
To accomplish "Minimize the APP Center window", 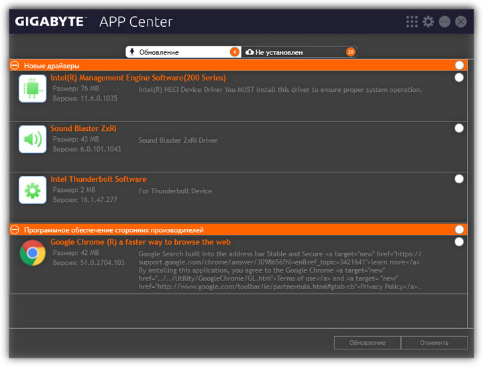I will click(445, 21).
